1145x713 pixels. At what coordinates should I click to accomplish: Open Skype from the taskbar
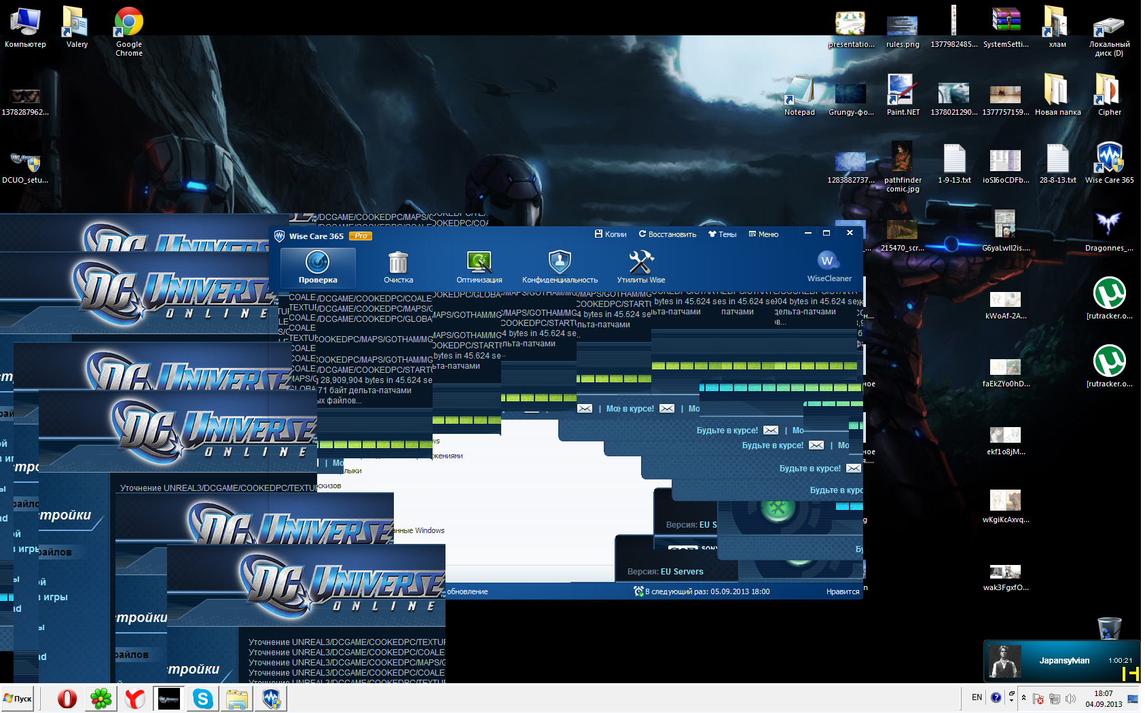coord(202,699)
